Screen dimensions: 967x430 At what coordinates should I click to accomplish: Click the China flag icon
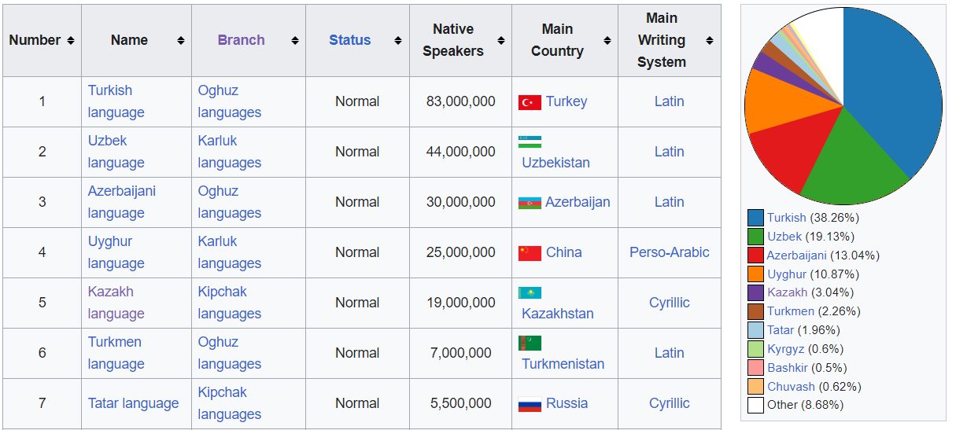tap(530, 253)
